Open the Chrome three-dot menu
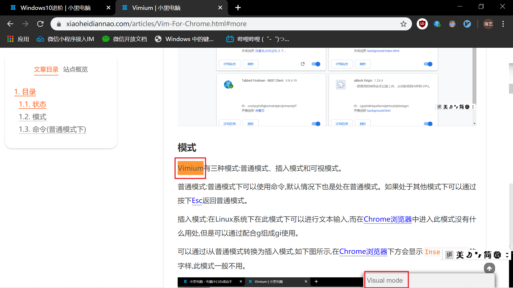 (503, 24)
